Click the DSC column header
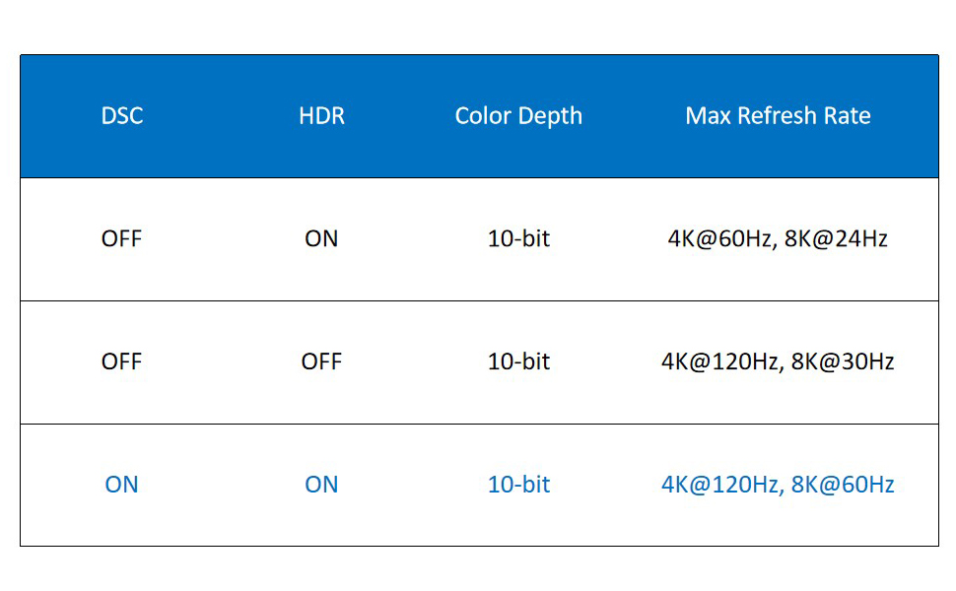Image resolution: width=956 pixels, height=591 pixels. (x=122, y=116)
